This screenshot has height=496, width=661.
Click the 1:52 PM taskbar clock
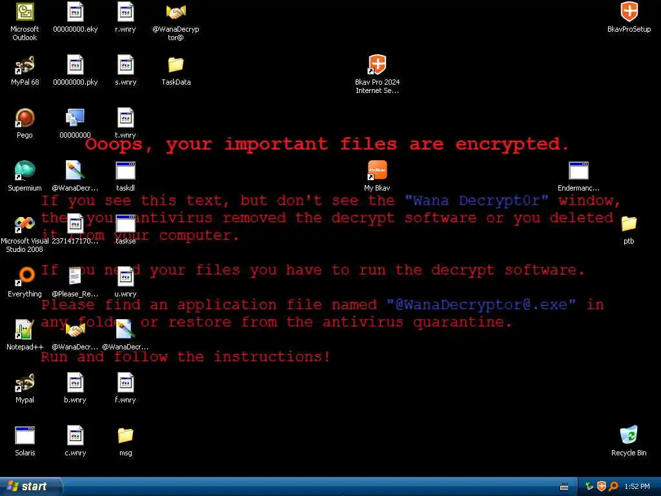coord(637,487)
